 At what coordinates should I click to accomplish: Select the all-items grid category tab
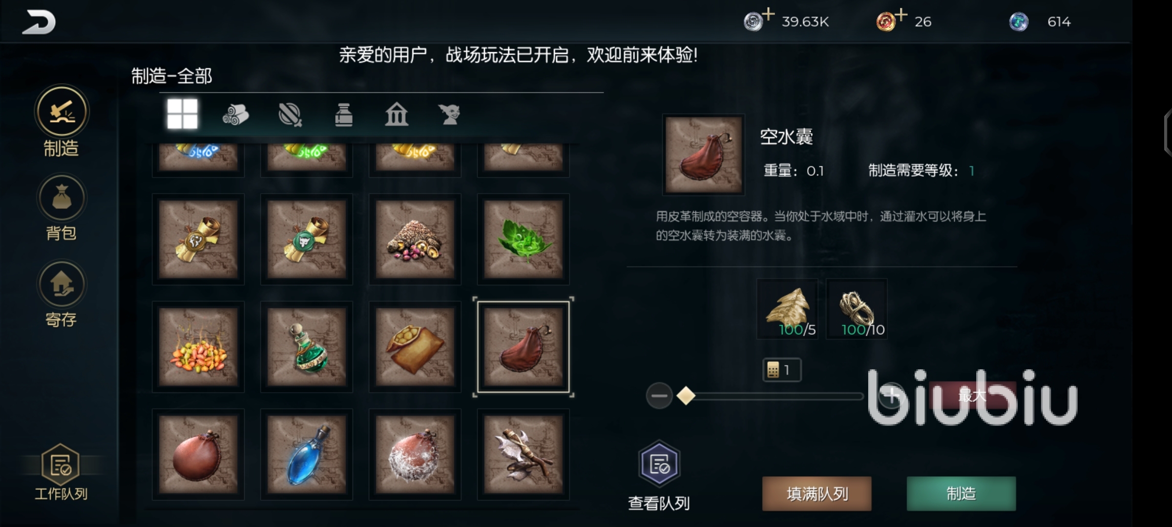182,114
